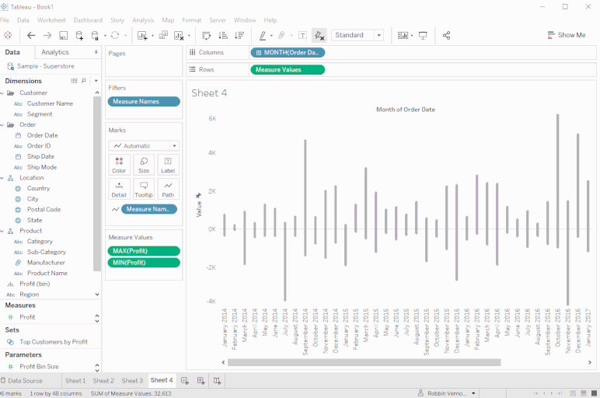600x398 pixels.
Task: Click the Clear Sheet icon
Action: click(179, 36)
